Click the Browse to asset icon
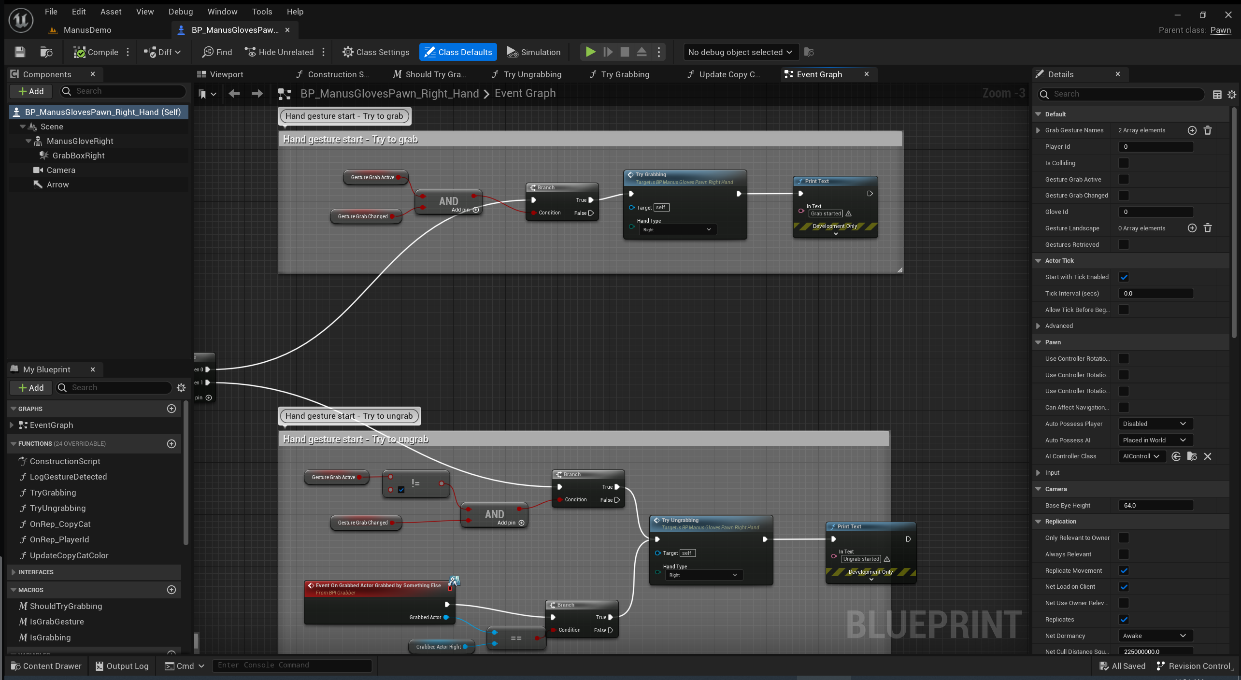The width and height of the screenshot is (1241, 680). coord(46,52)
